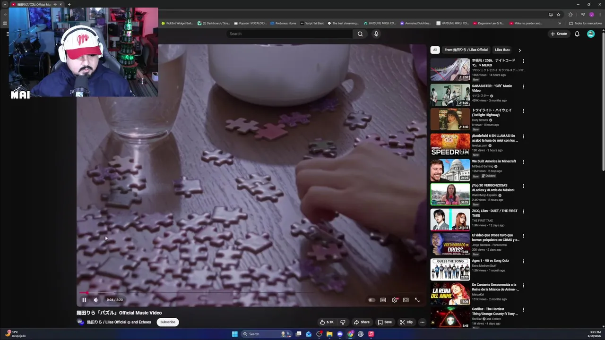Open the Animated Subtitles bookmark

[x=415, y=23]
